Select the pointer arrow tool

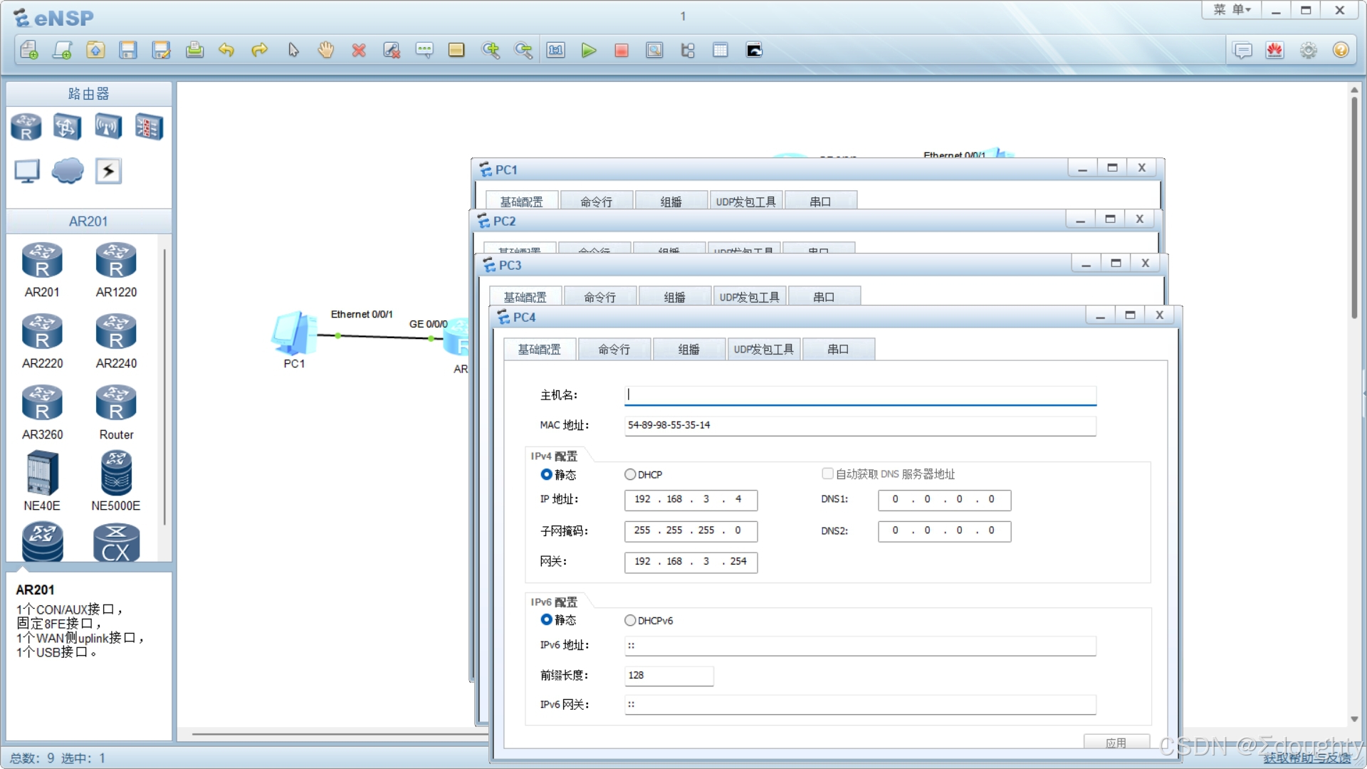coord(293,50)
